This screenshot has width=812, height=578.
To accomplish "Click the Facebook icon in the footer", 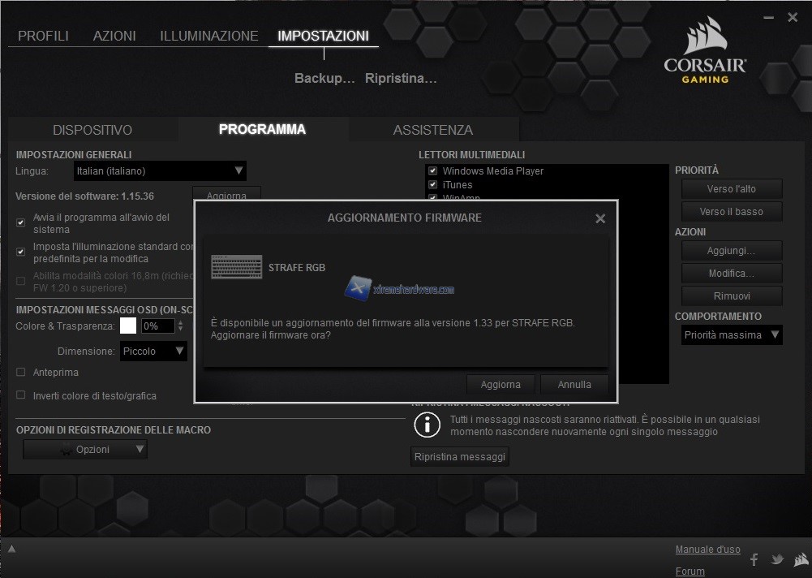I will 753,559.
